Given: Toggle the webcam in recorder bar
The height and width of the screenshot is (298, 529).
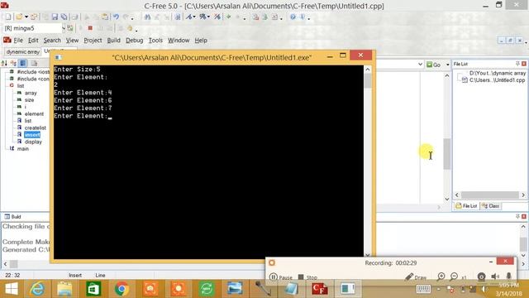Looking at the screenshot, I should tap(481, 276).
